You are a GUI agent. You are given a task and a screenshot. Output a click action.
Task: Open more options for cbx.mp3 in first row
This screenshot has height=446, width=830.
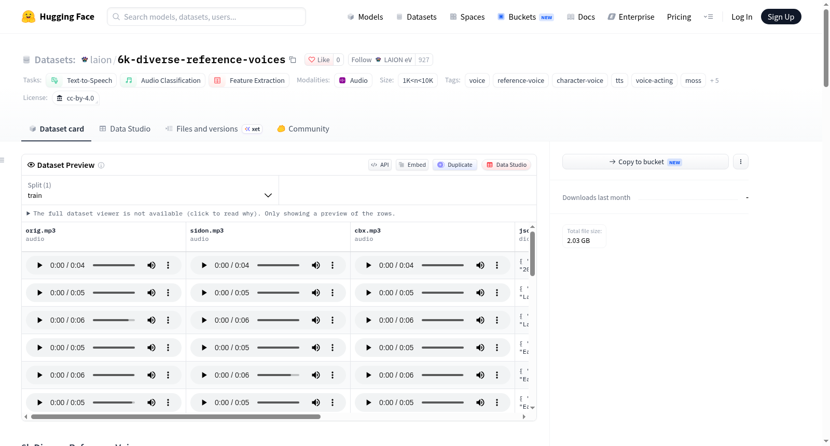[497, 265]
